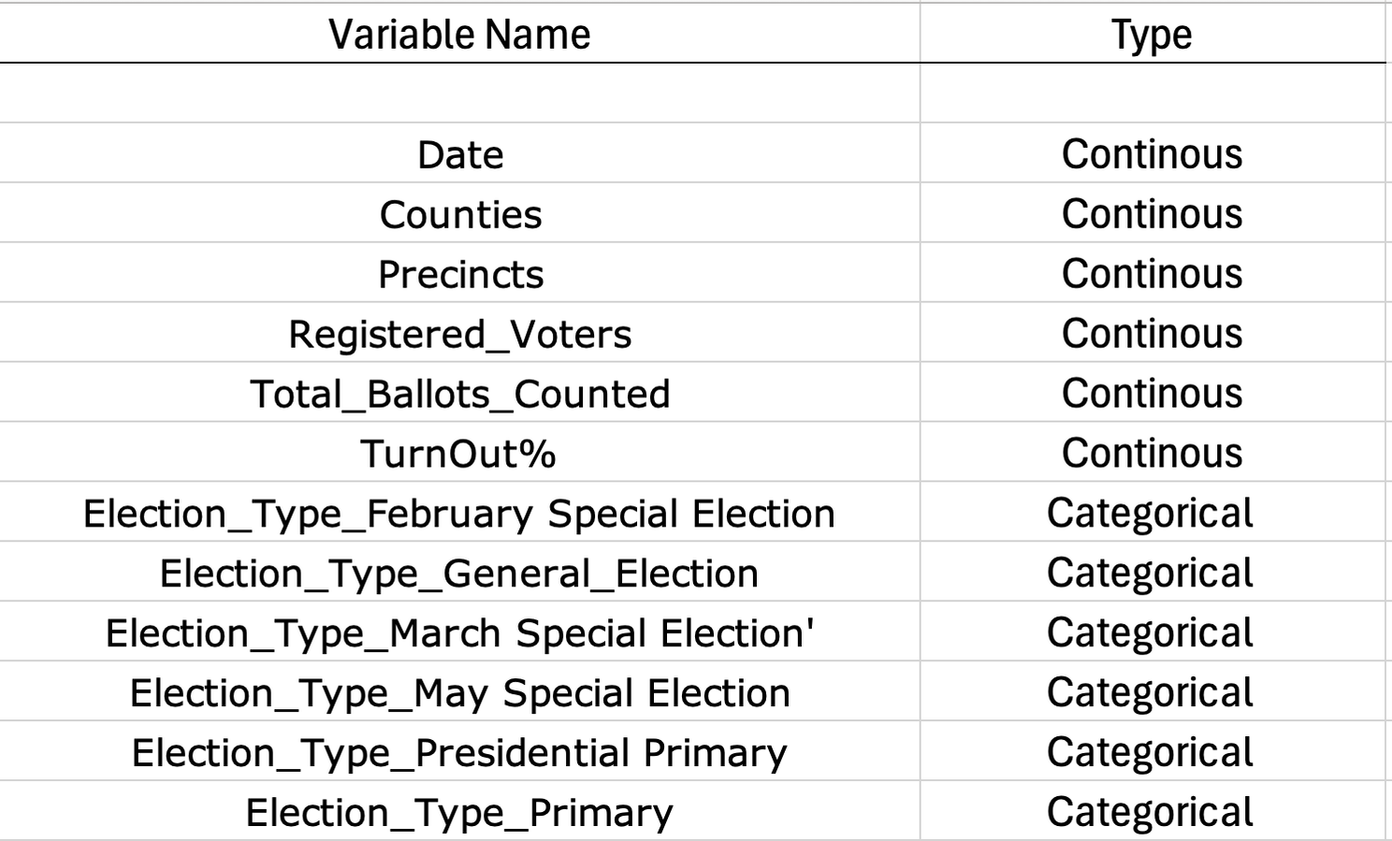Click the Continous type cell beside TurnOut%

click(x=1152, y=454)
